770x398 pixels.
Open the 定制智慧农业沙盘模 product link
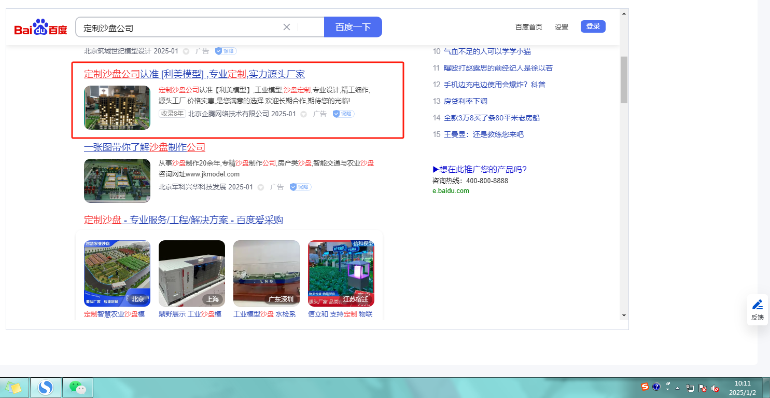point(115,314)
